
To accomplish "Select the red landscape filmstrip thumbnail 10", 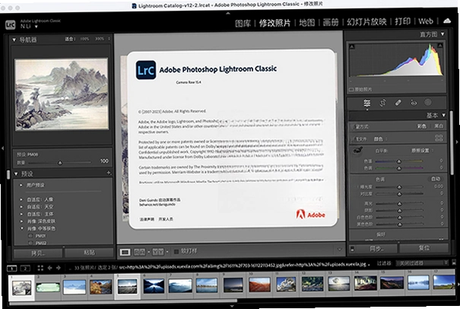I will (x=259, y=285).
